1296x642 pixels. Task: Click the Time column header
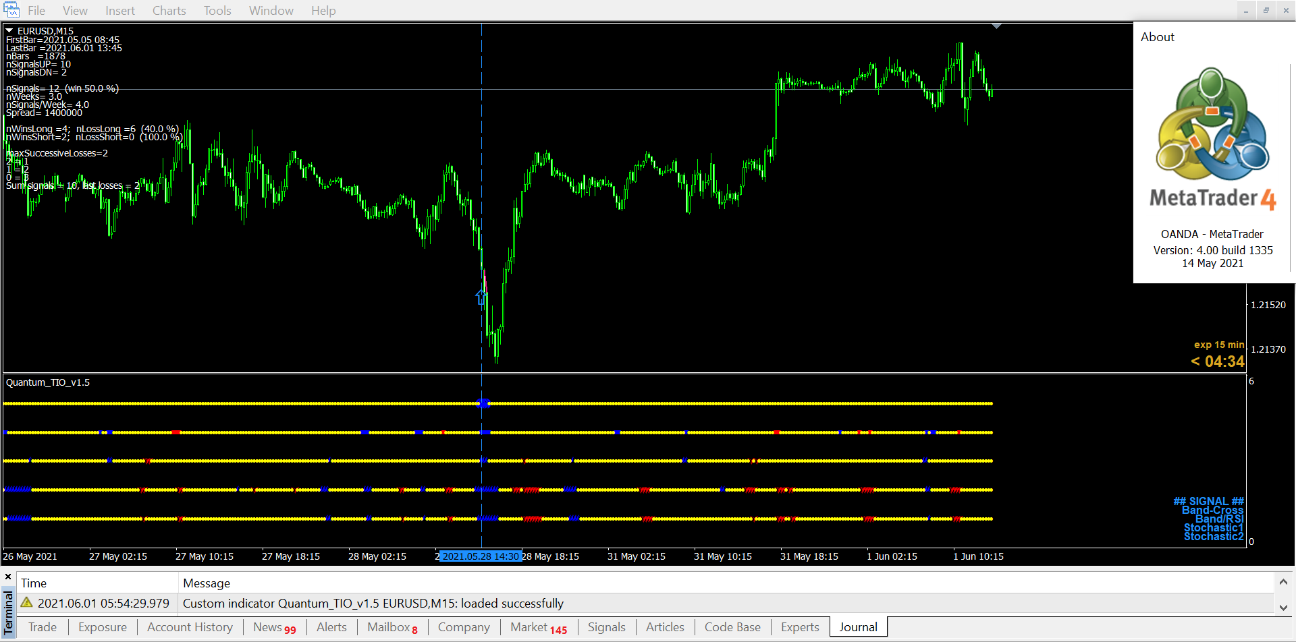click(x=34, y=583)
